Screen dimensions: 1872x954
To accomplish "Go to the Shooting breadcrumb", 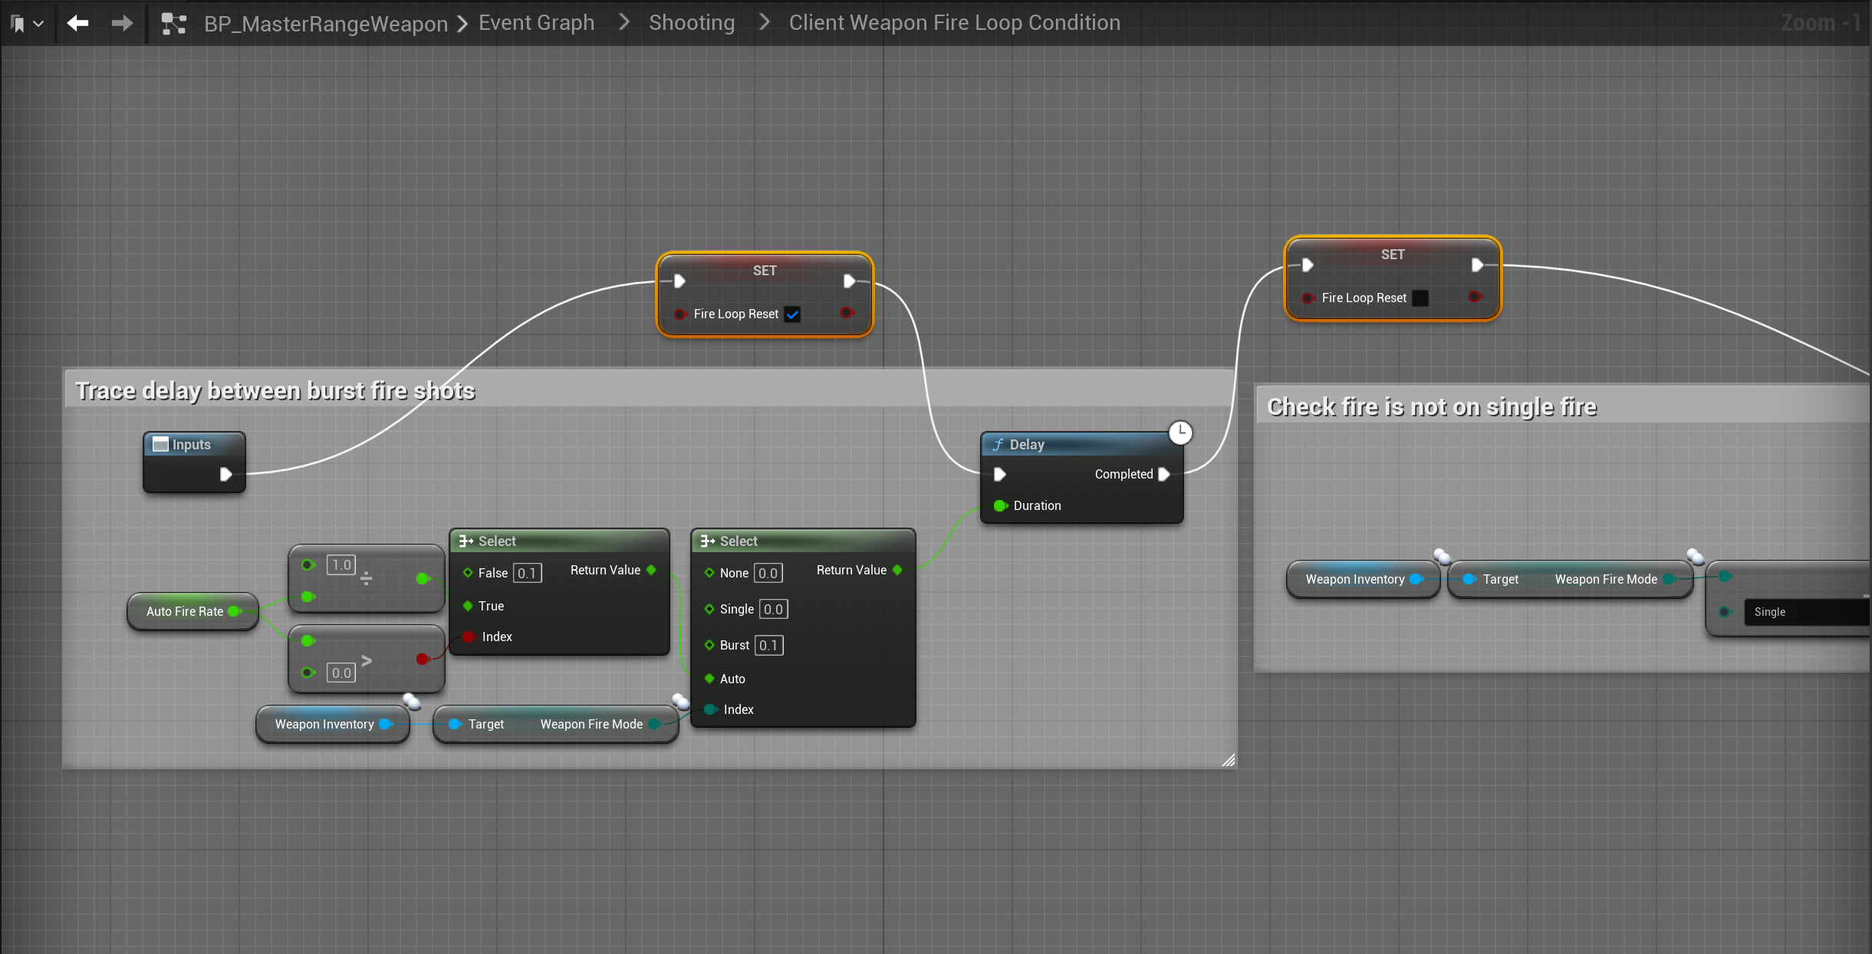I will click(x=691, y=23).
